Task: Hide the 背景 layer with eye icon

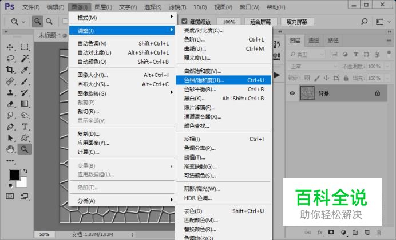Action: pos(292,93)
